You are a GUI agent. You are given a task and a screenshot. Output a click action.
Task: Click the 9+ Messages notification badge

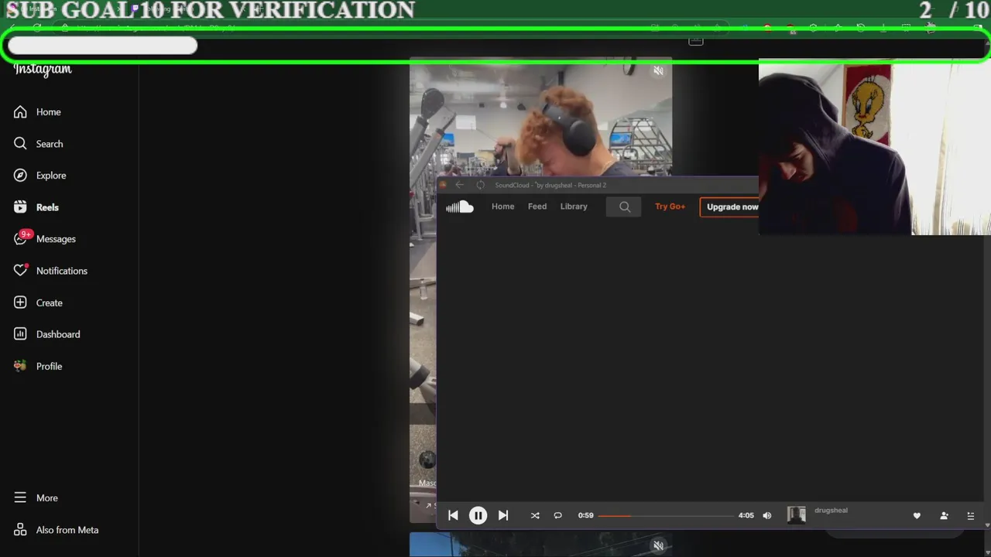click(x=26, y=234)
